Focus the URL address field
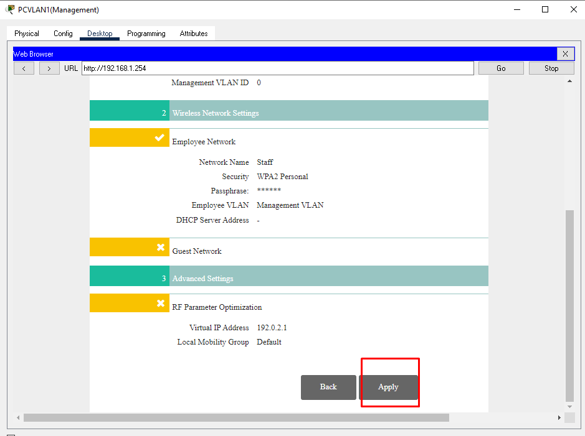The image size is (585, 436). click(278, 68)
